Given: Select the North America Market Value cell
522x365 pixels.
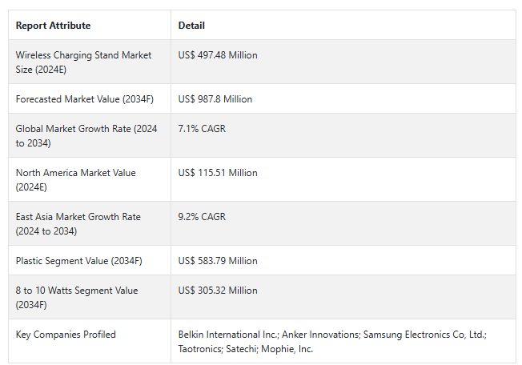Looking at the screenshot, I should (x=90, y=179).
